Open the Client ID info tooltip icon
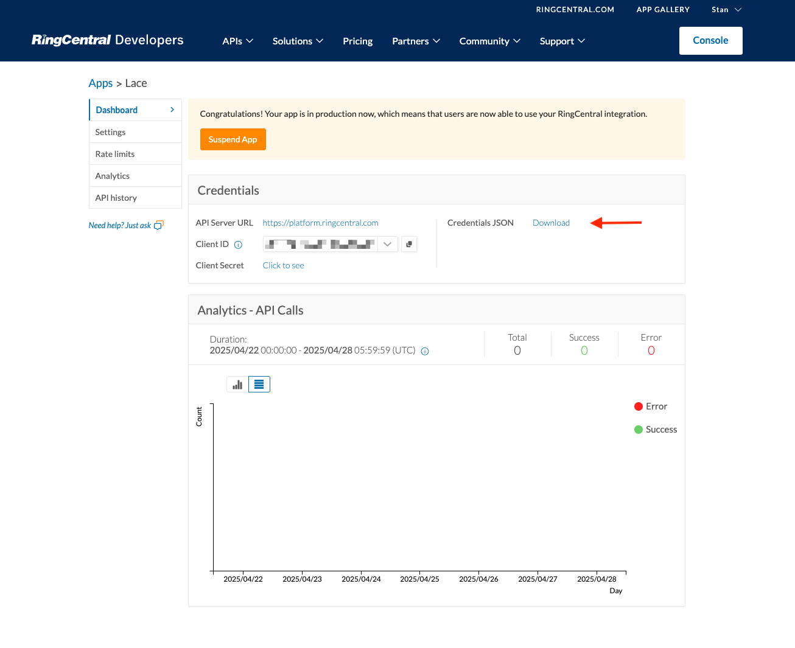Screen dimensions: 795x648 [x=238, y=245]
